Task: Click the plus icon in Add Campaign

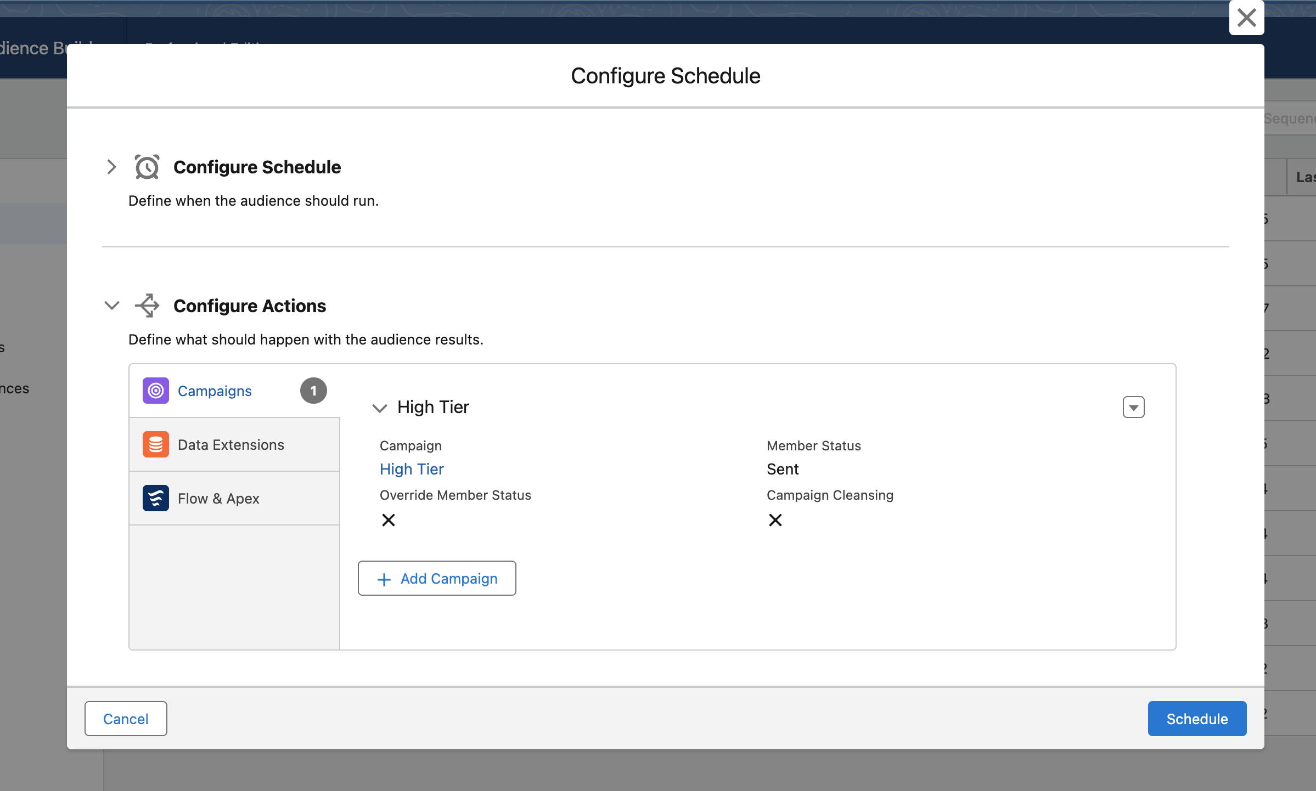Action: click(x=384, y=579)
